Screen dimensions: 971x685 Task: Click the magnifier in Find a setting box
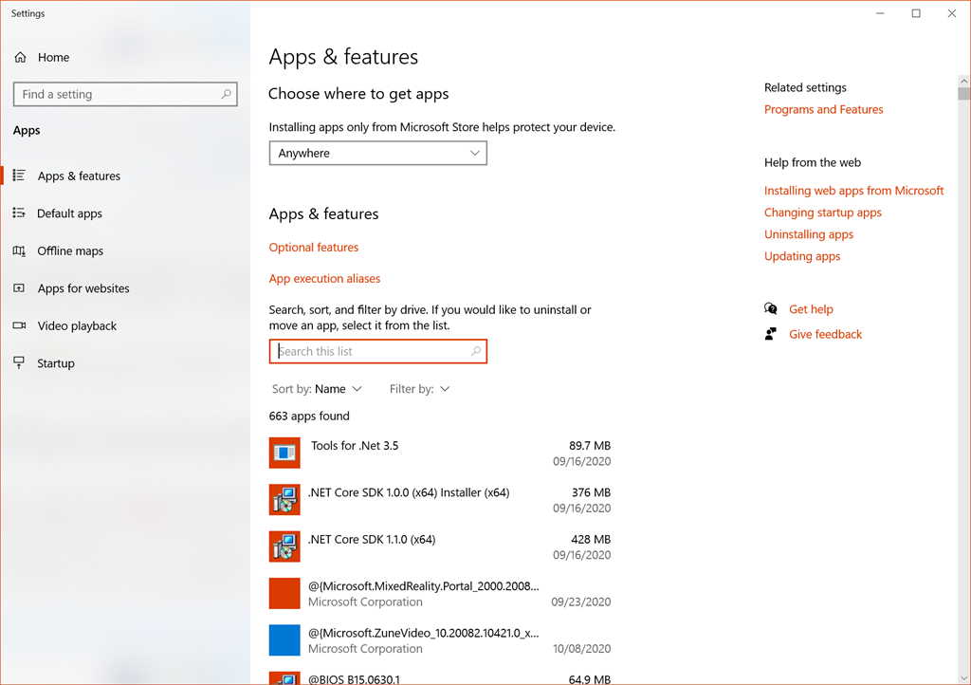(226, 94)
